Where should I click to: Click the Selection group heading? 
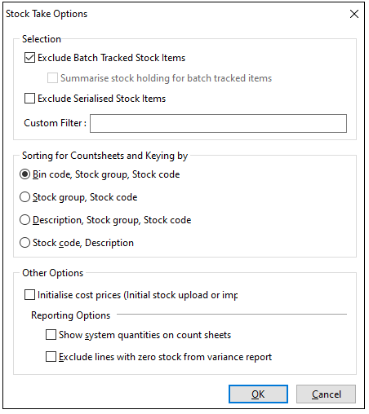tap(42, 39)
